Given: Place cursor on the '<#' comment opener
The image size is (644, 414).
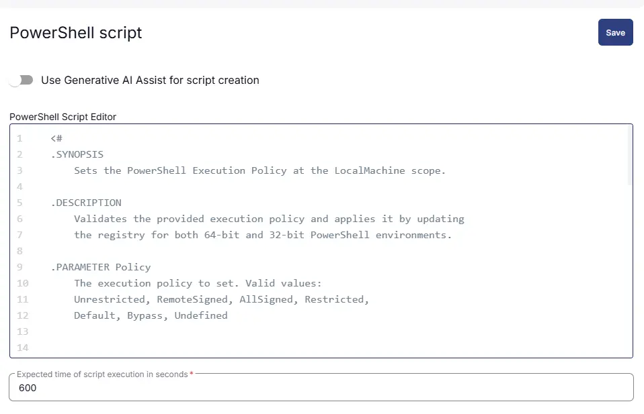Looking at the screenshot, I should tap(56, 138).
